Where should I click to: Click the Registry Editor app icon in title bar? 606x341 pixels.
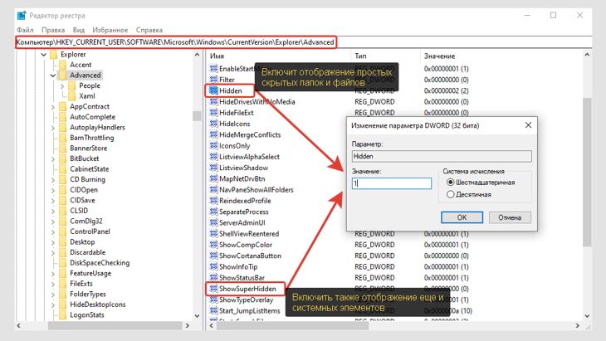[x=22, y=16]
